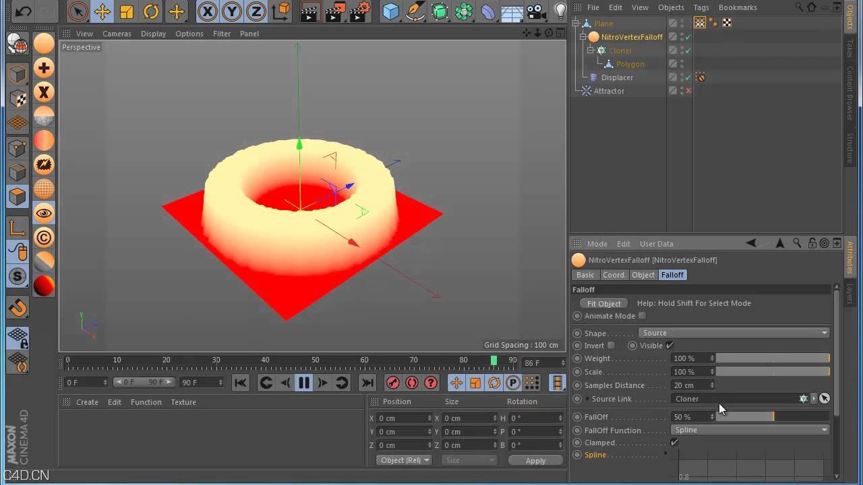863x485 pixels.
Task: Select the Scale tool
Action: [x=126, y=11]
